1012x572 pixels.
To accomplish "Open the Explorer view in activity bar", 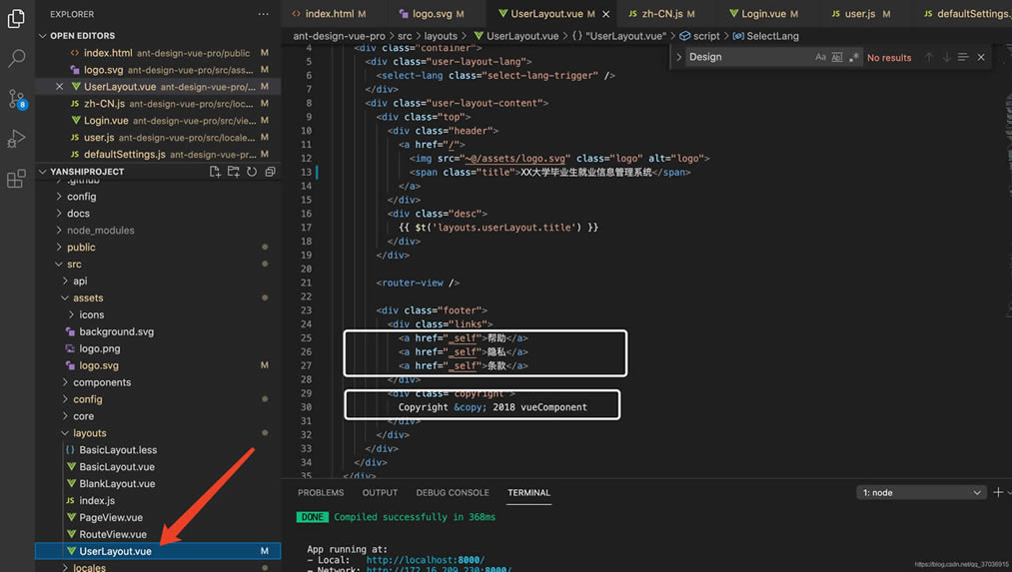I will point(16,19).
